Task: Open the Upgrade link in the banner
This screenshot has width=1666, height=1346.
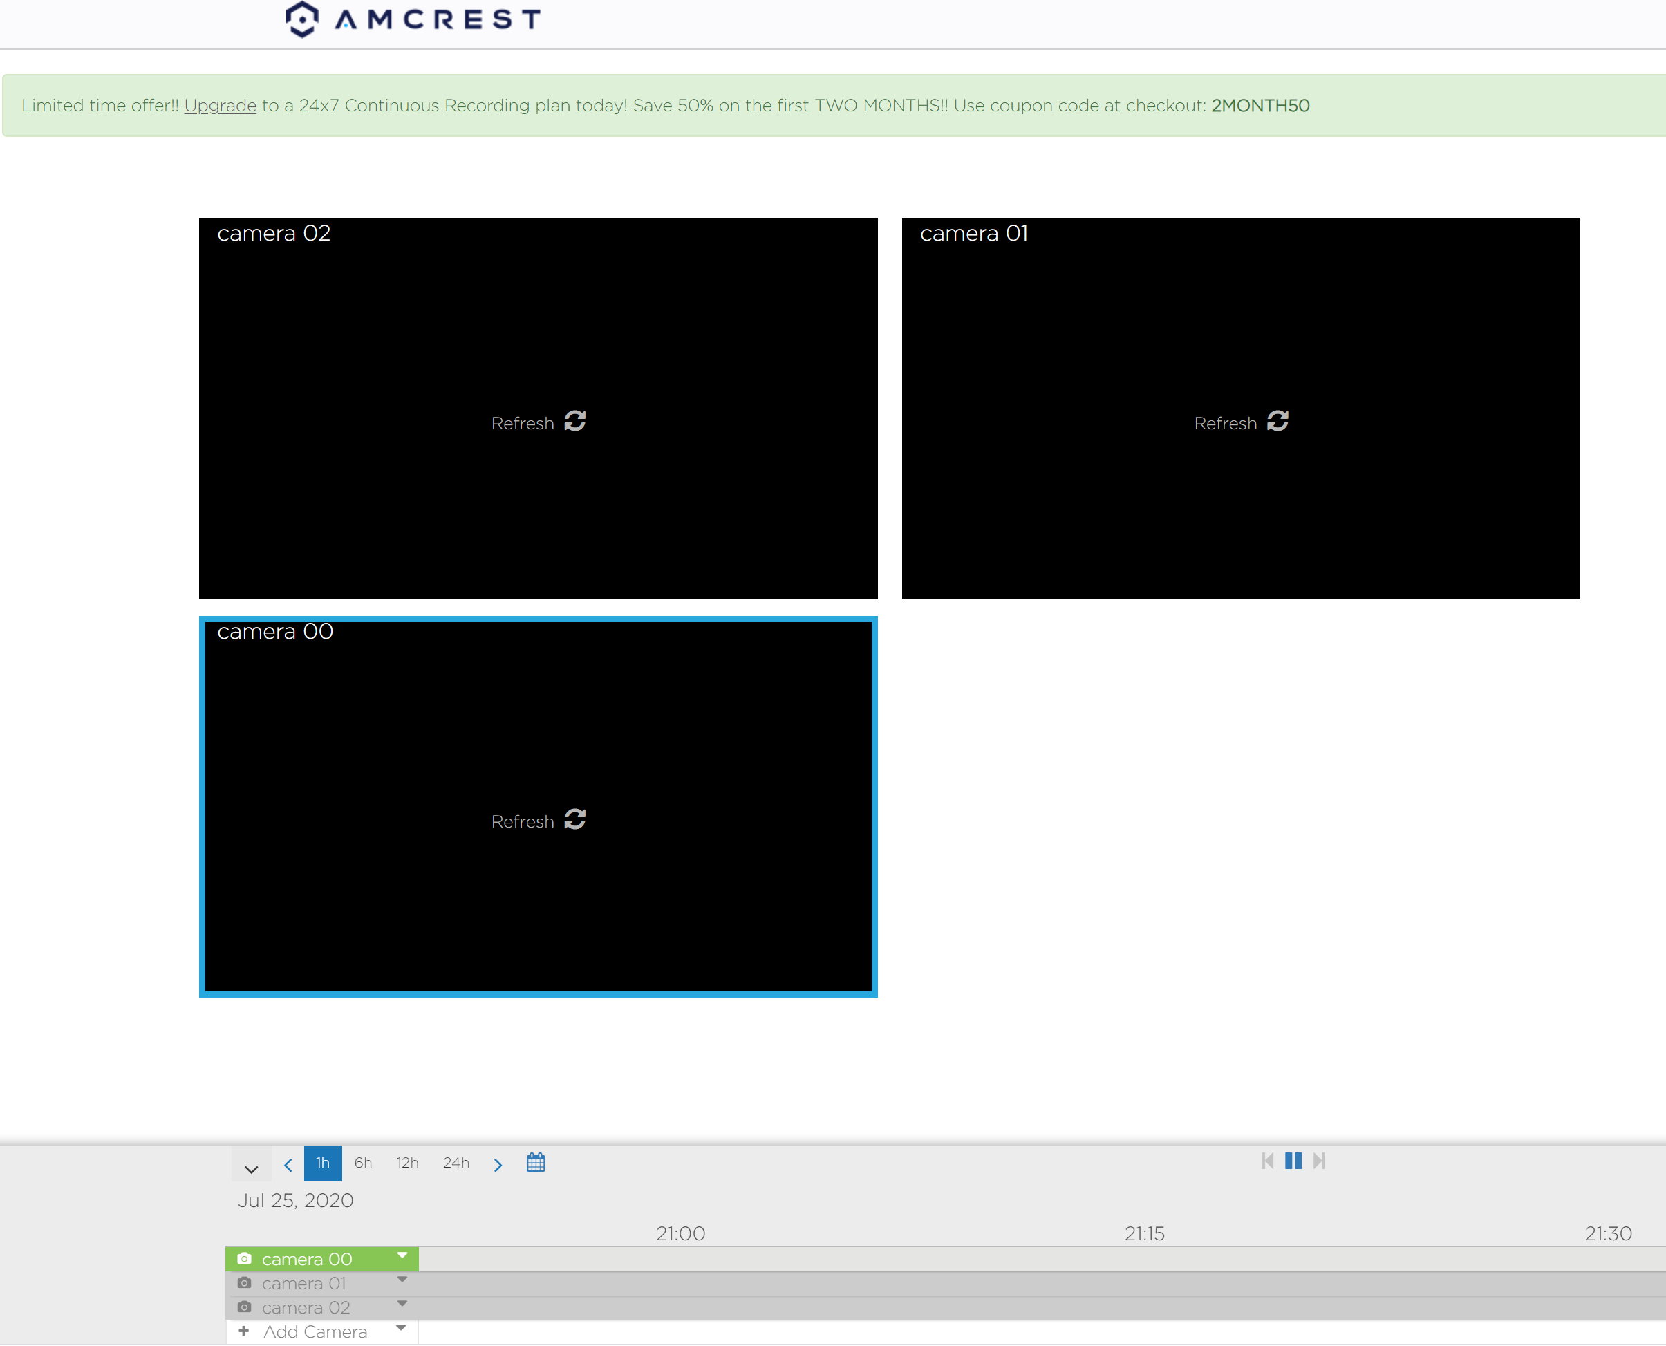Action: [220, 106]
